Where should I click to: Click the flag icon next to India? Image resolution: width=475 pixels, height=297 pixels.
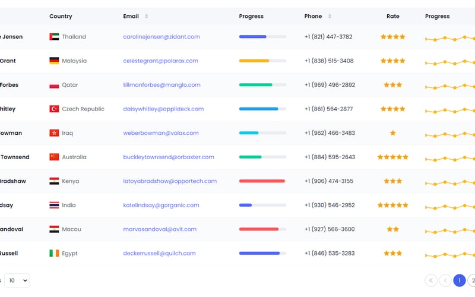(54, 205)
